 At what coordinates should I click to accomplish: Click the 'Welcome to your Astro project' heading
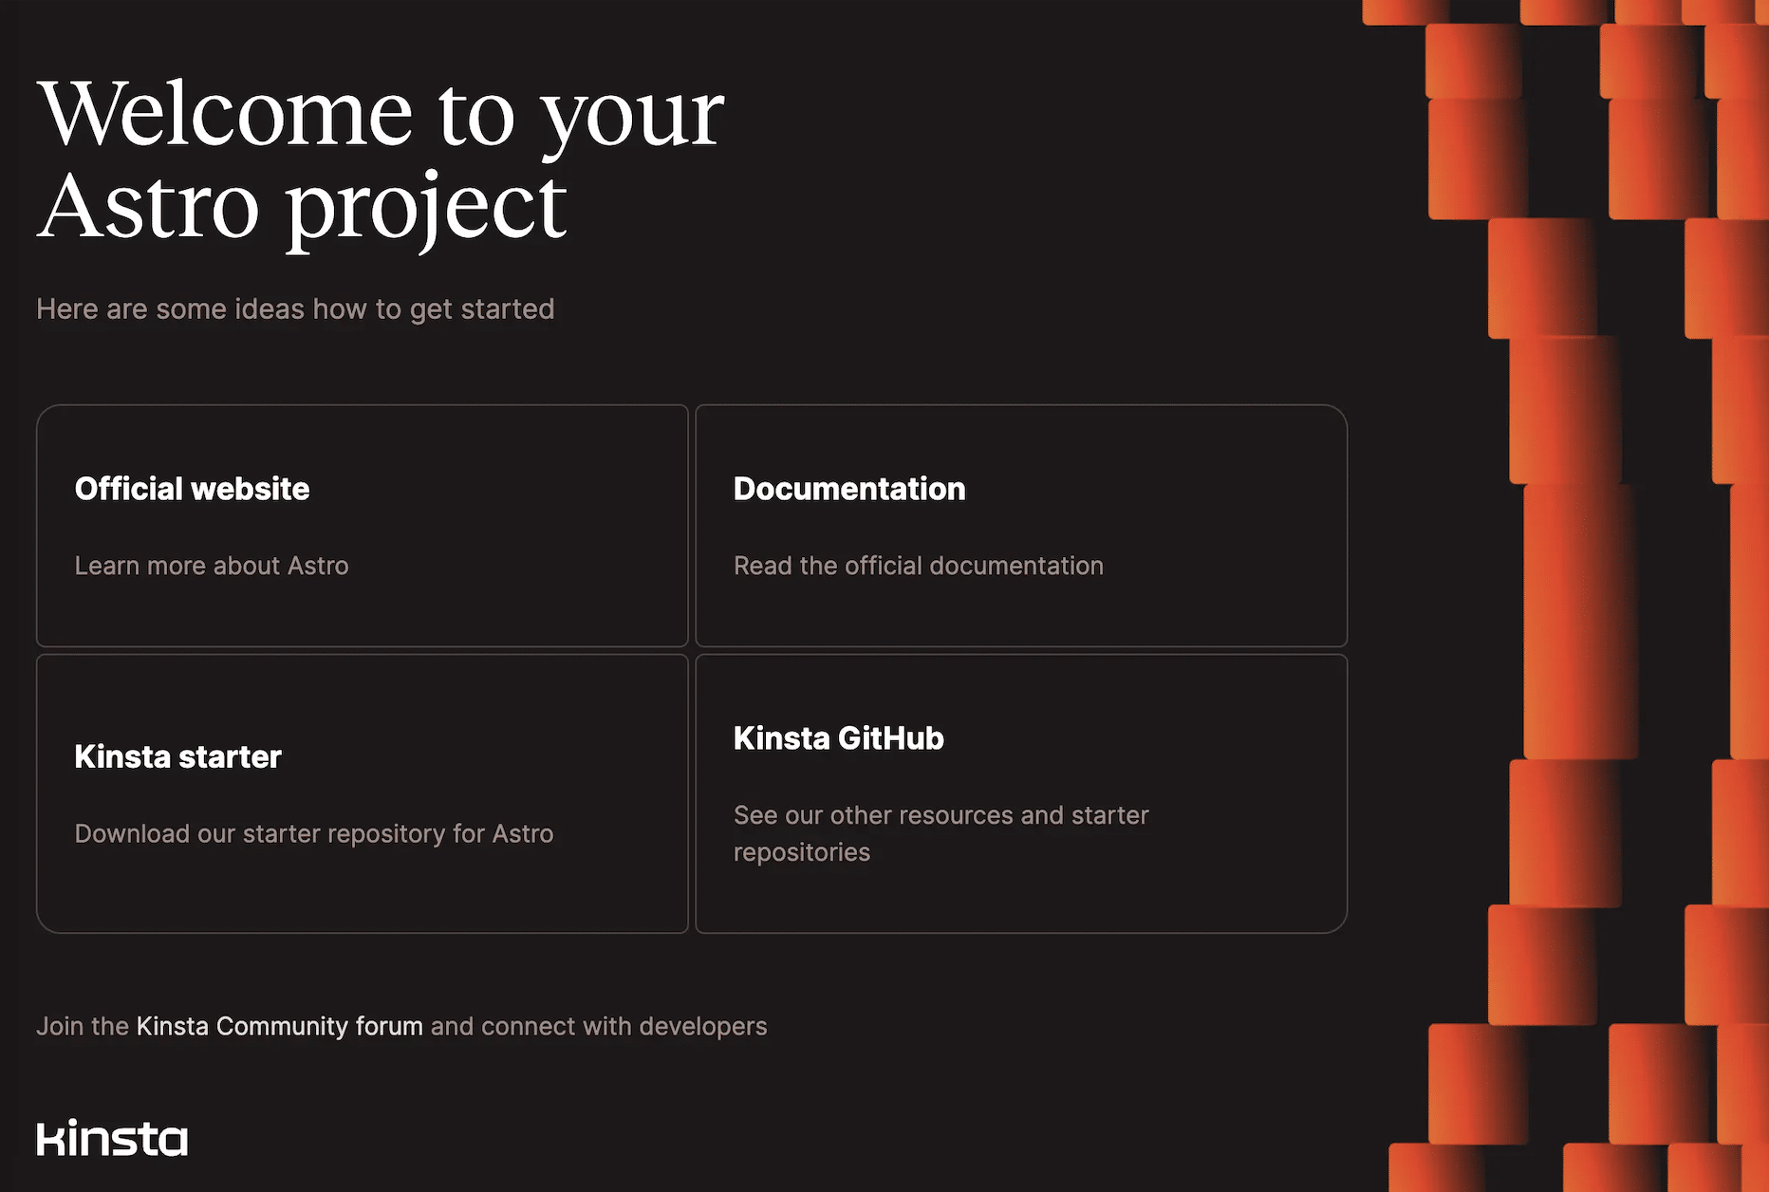(380, 157)
